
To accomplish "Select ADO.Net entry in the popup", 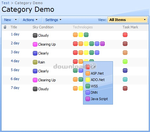I will click(x=95, y=80).
